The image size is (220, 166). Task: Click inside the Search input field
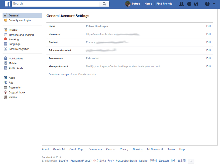[55, 4]
